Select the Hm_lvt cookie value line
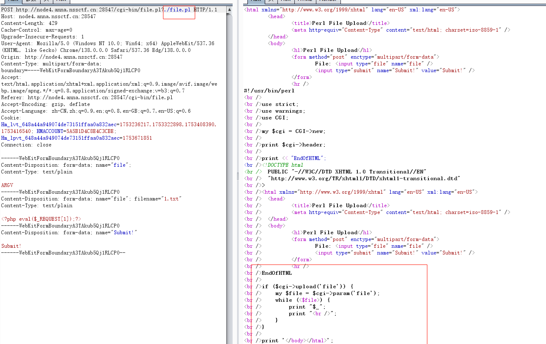This screenshot has height=344, width=546. point(109,125)
